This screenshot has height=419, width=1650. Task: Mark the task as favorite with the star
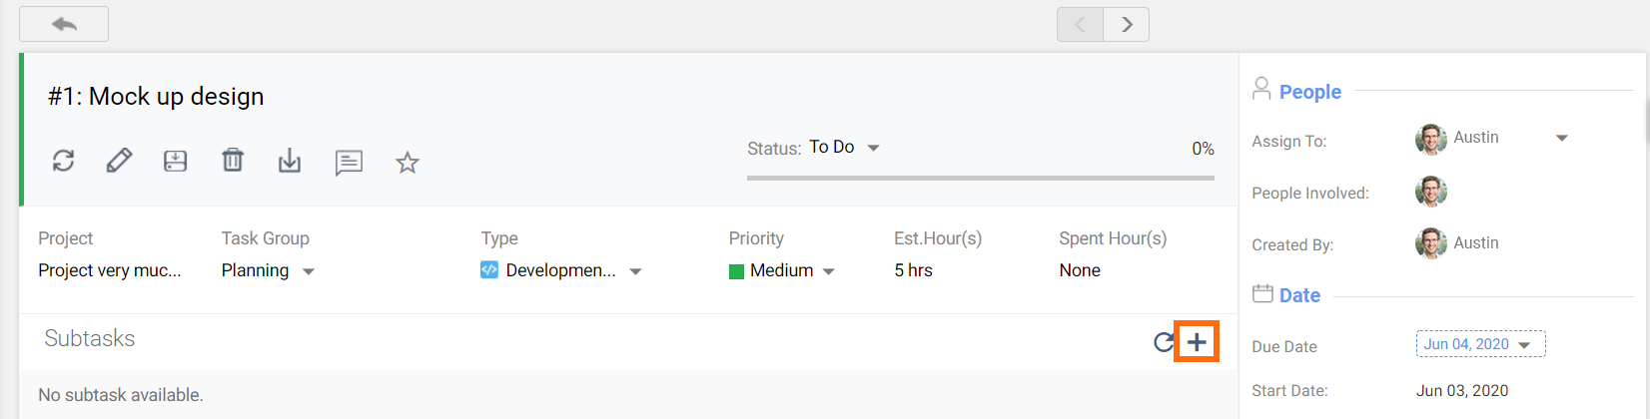tap(407, 162)
